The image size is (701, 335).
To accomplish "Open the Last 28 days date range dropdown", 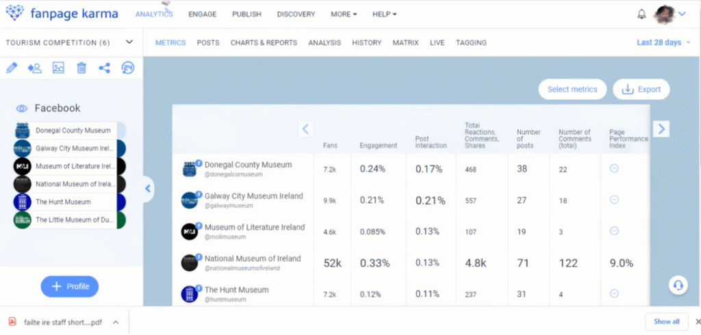I will tap(663, 42).
